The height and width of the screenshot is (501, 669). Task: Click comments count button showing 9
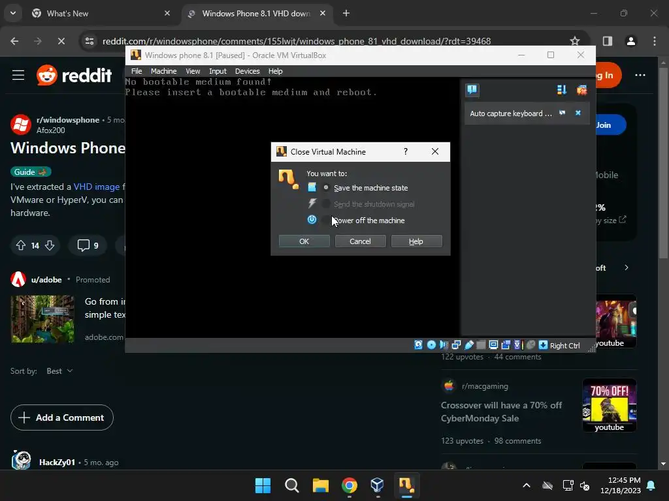tap(88, 245)
